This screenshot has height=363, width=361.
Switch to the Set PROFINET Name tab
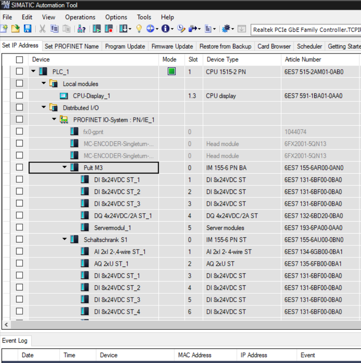point(72,46)
